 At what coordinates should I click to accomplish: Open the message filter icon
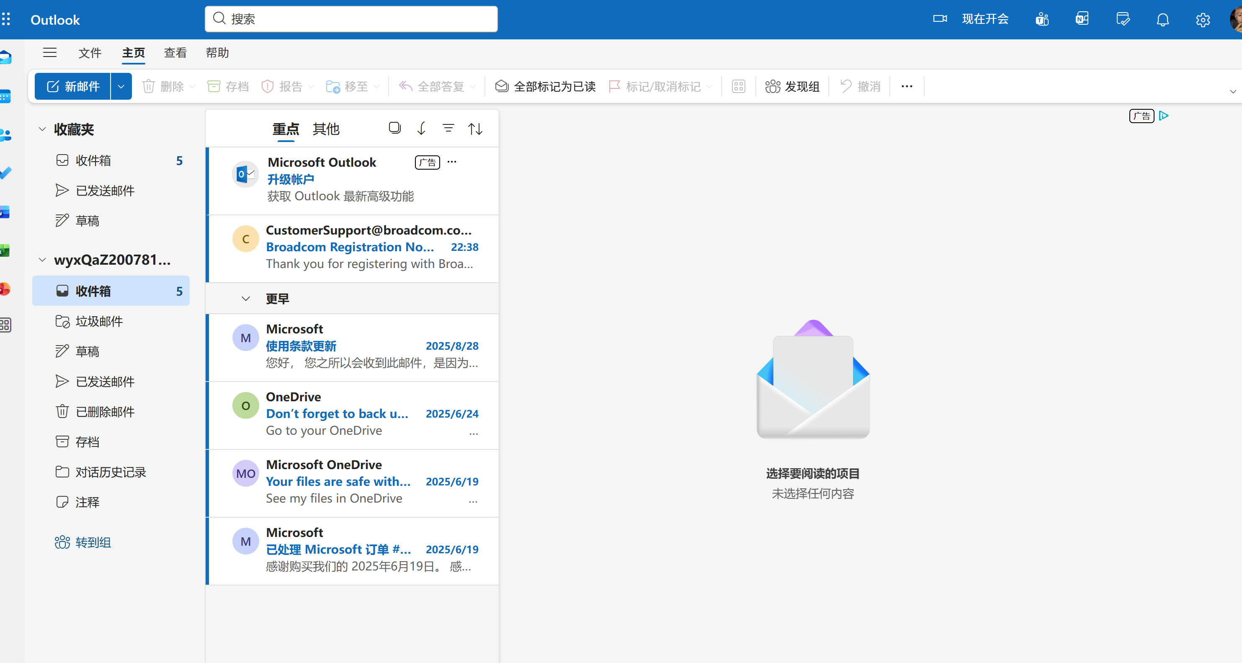[448, 128]
